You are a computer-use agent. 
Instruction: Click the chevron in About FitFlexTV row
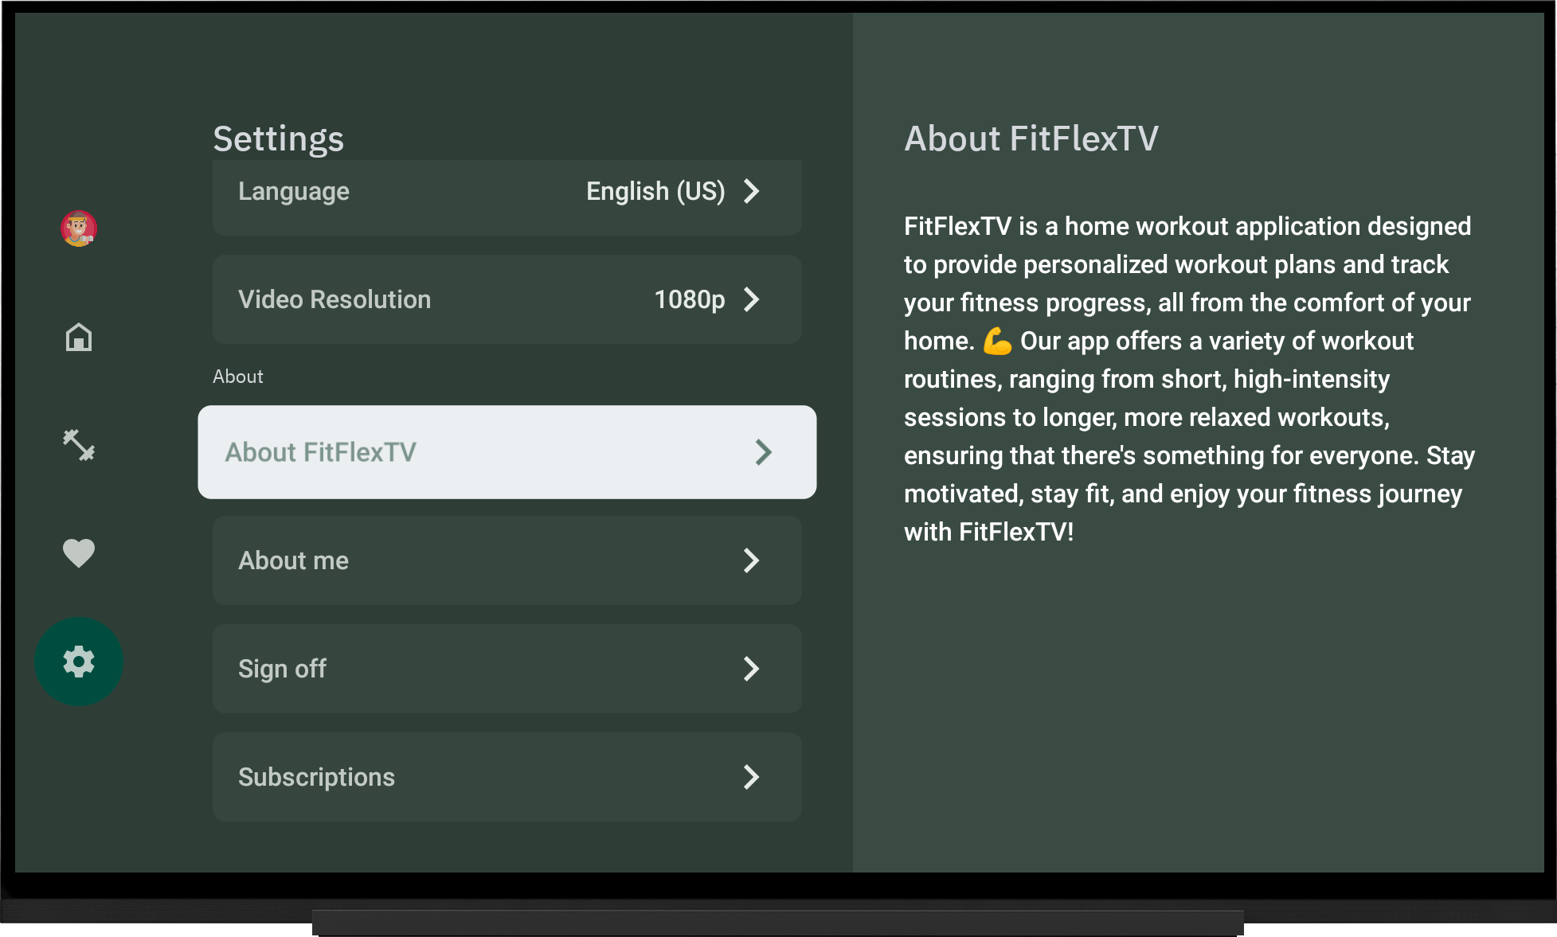coord(763,452)
